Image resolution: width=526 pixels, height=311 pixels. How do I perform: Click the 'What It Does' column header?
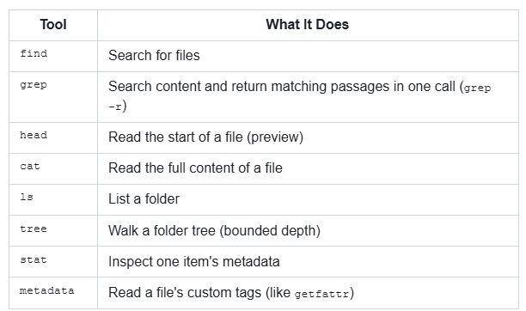(x=308, y=25)
